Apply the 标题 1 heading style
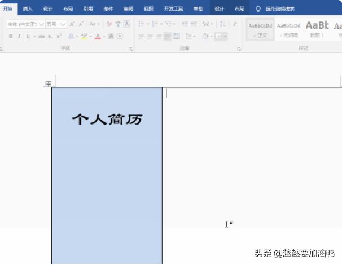 [x=316, y=28]
